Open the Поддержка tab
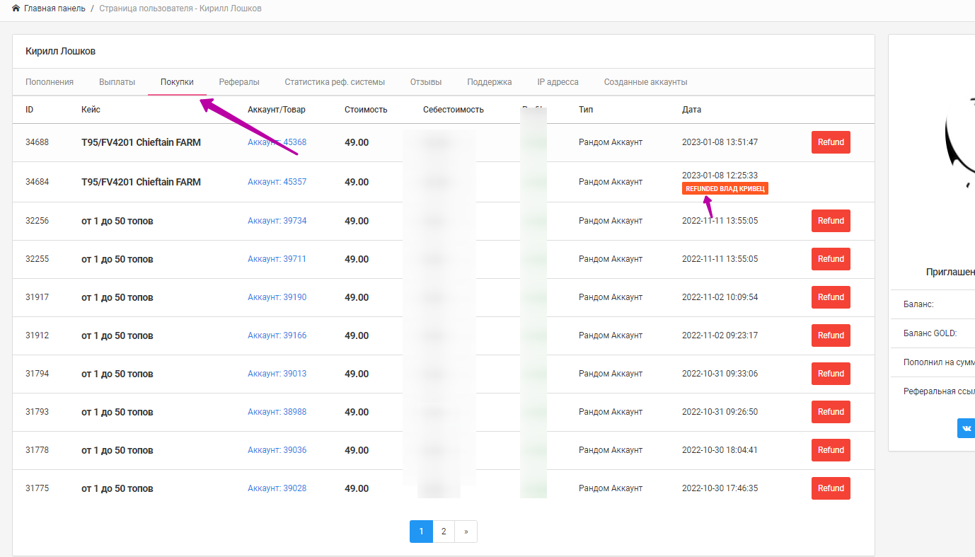 tap(489, 82)
